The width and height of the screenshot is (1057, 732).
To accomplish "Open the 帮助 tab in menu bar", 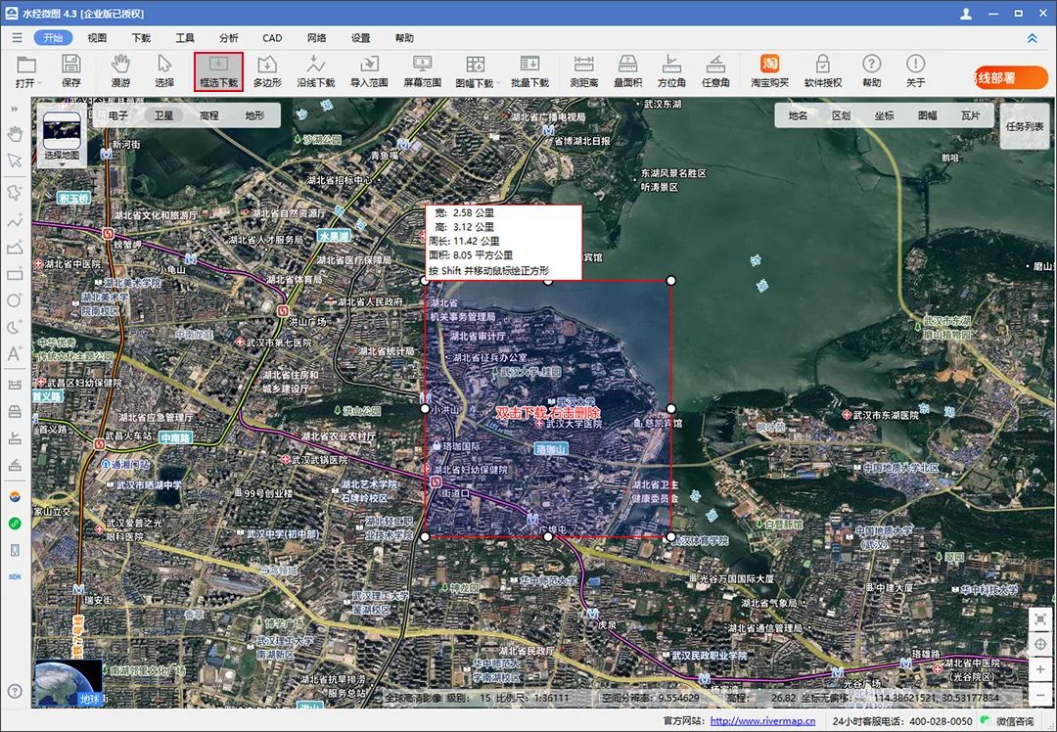I will tap(404, 38).
